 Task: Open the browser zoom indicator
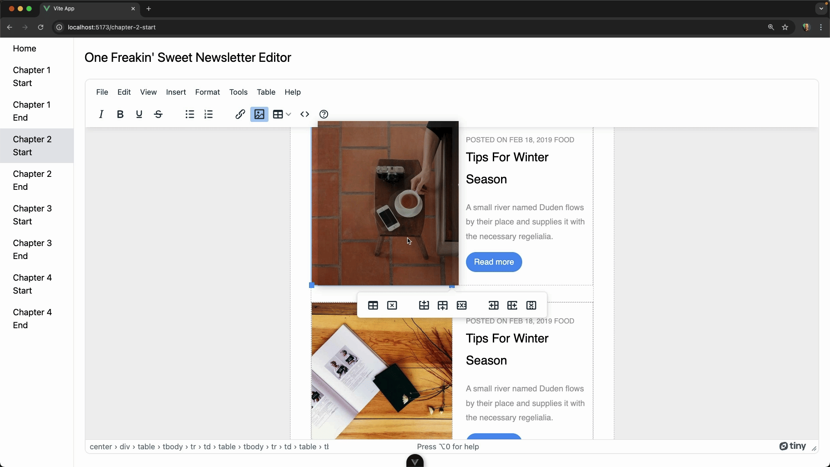771,27
